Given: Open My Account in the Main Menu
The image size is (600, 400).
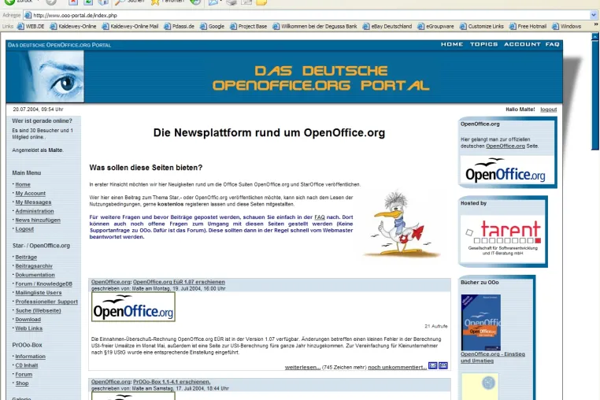Looking at the screenshot, I should click(30, 193).
